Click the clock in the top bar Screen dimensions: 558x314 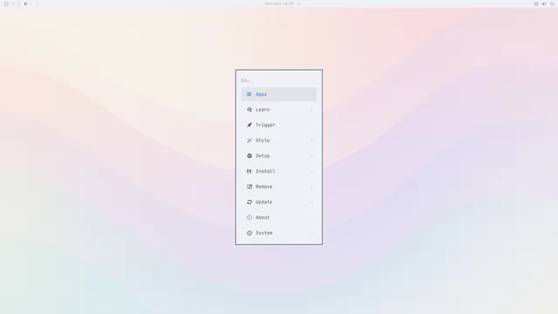[x=279, y=3]
